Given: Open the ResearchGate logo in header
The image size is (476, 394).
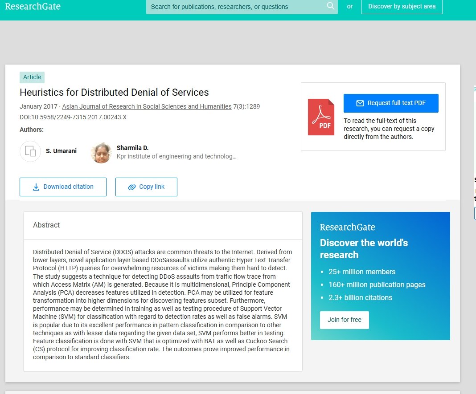Looking at the screenshot, I should 33,6.
